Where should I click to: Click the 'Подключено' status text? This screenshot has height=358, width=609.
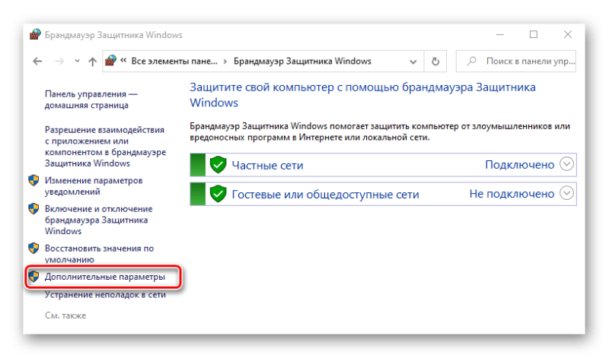point(520,165)
